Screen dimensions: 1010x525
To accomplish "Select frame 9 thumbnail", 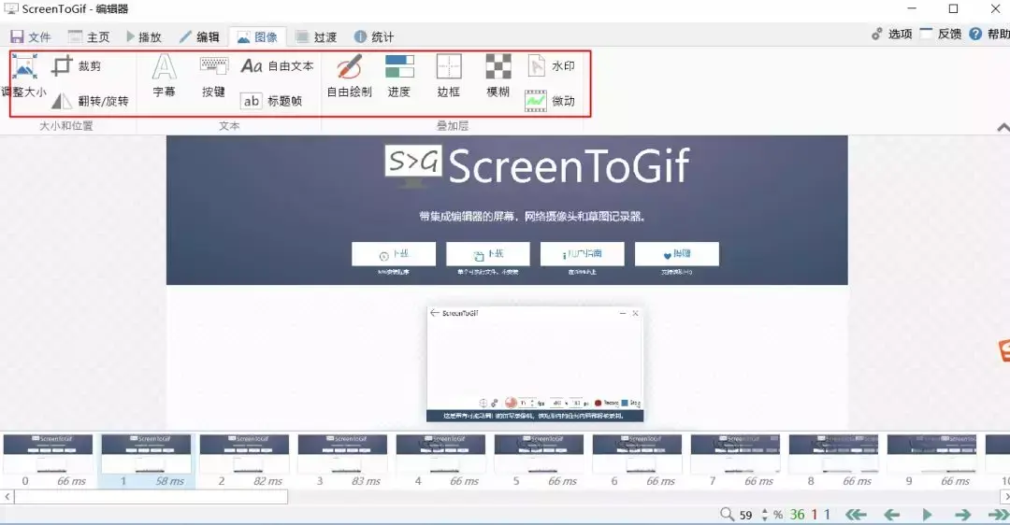I will [x=932, y=461].
